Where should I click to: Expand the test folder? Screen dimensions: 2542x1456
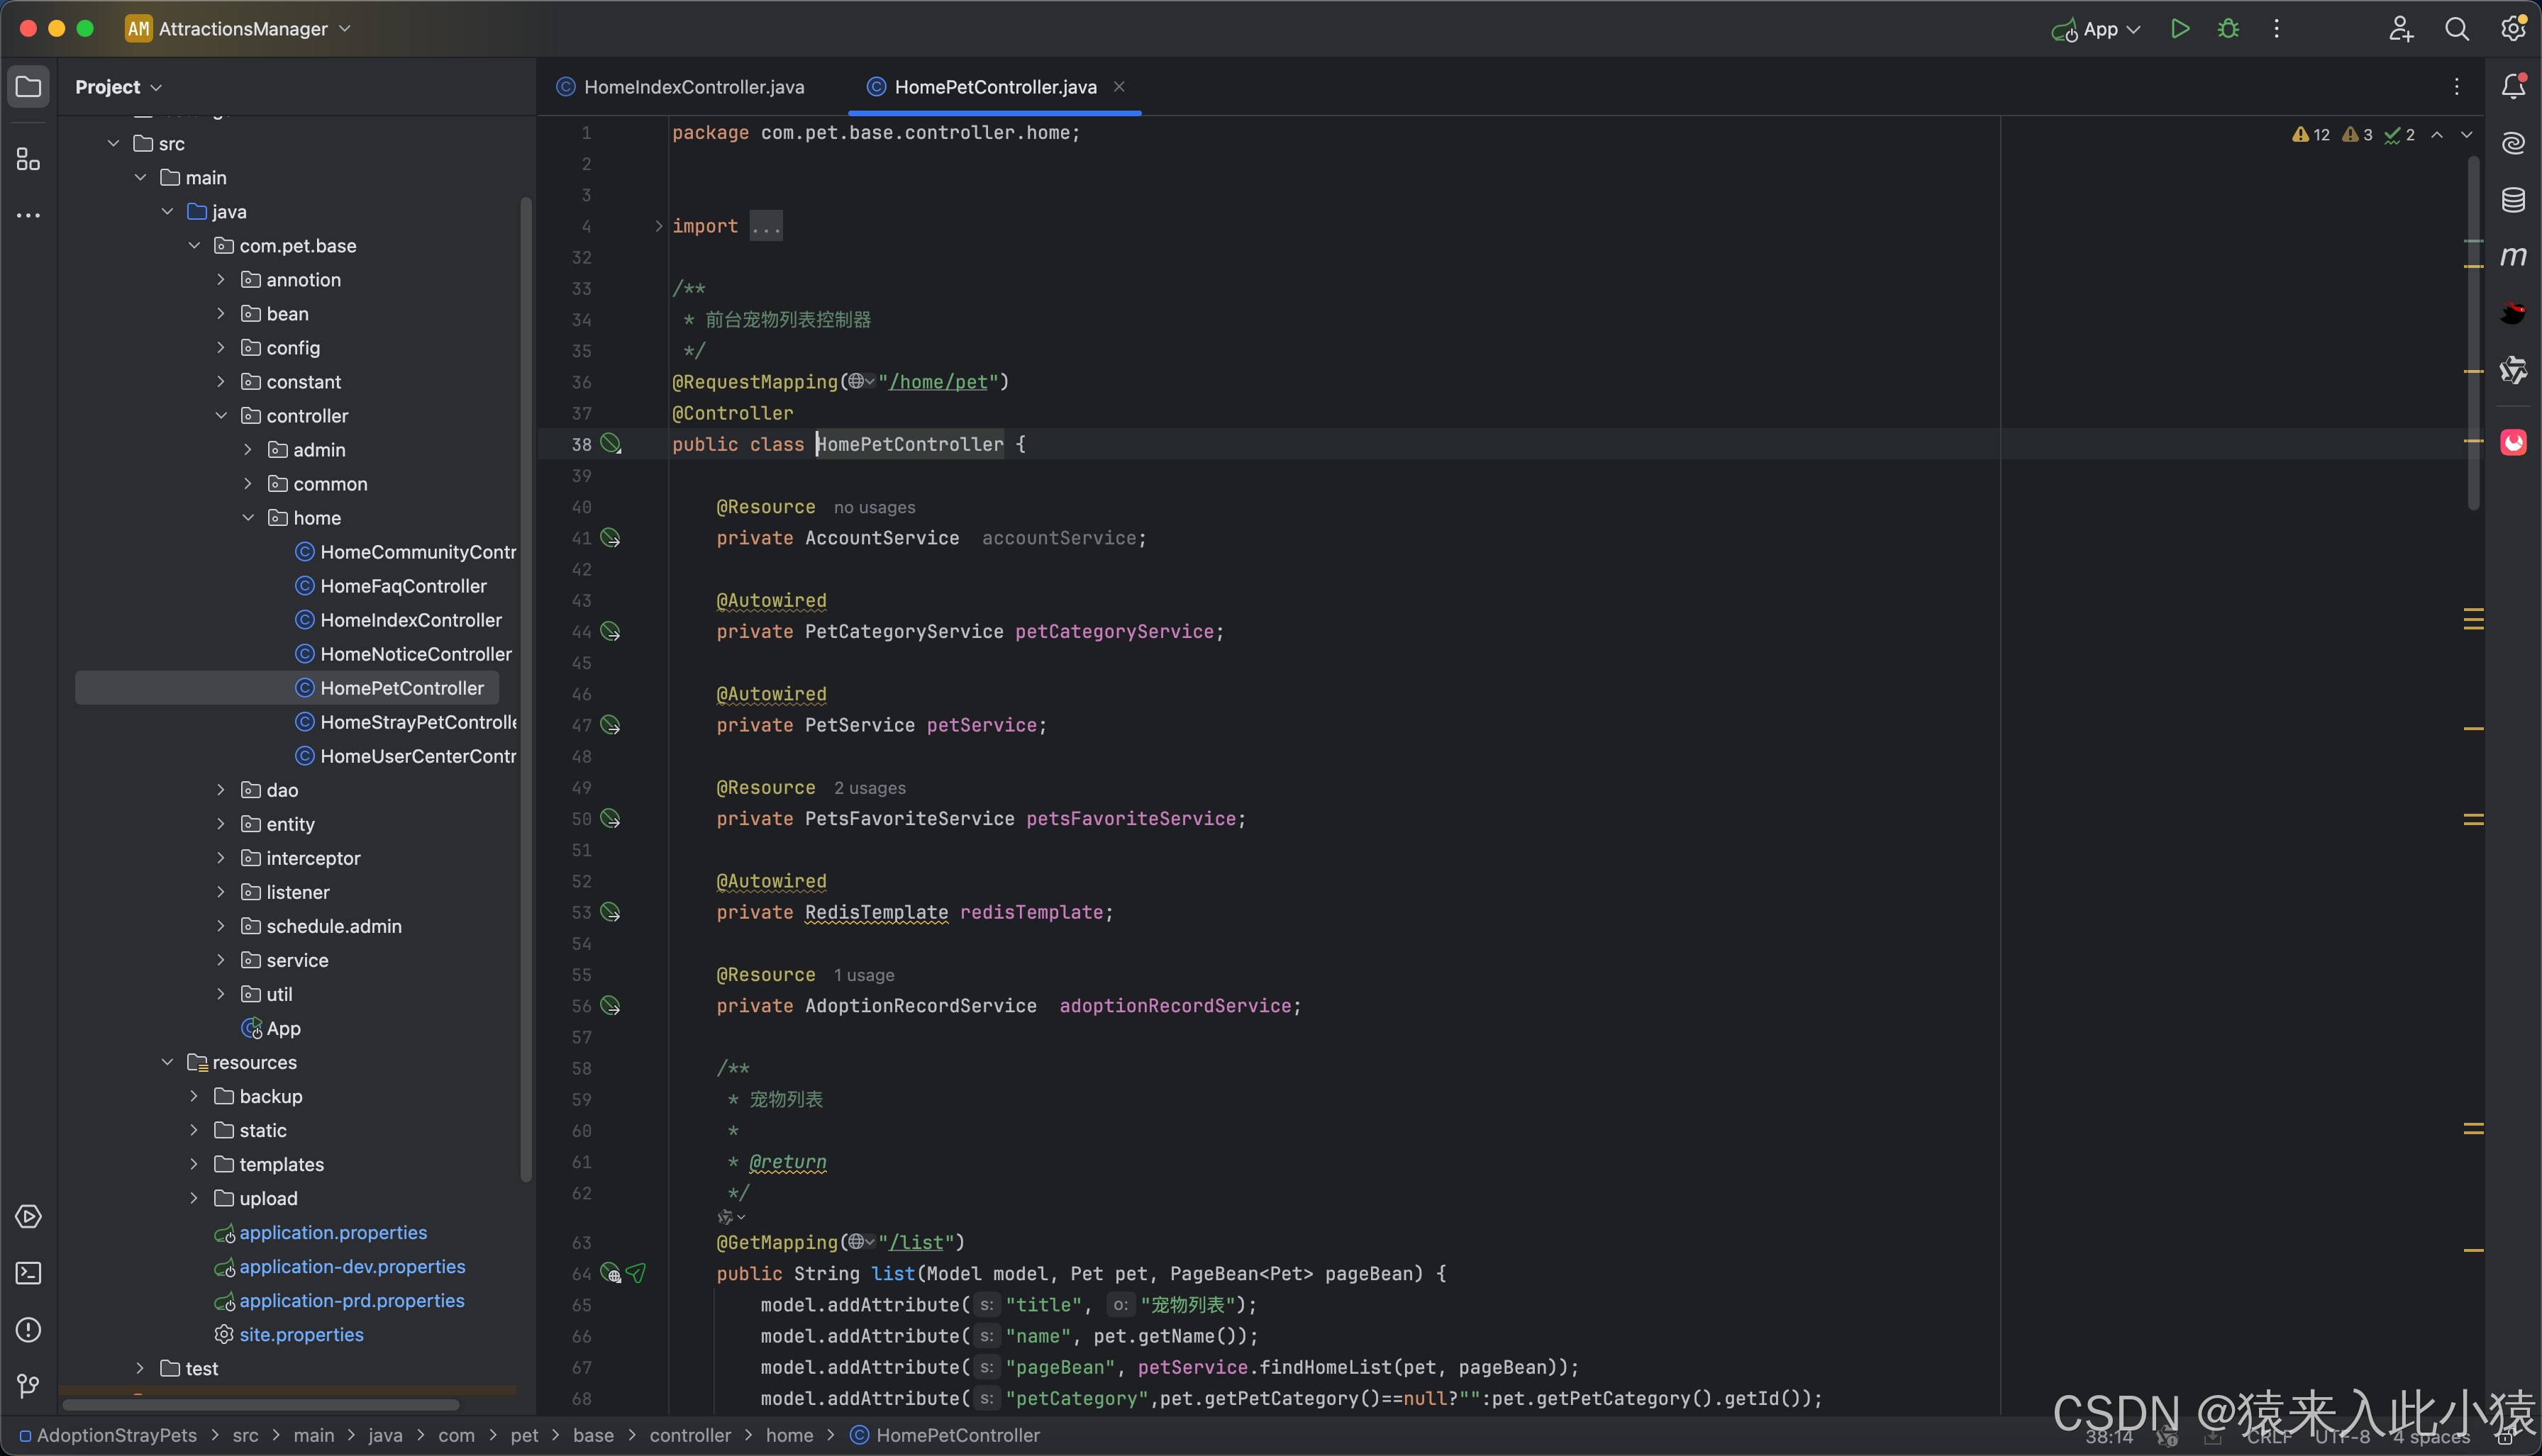click(x=140, y=1368)
